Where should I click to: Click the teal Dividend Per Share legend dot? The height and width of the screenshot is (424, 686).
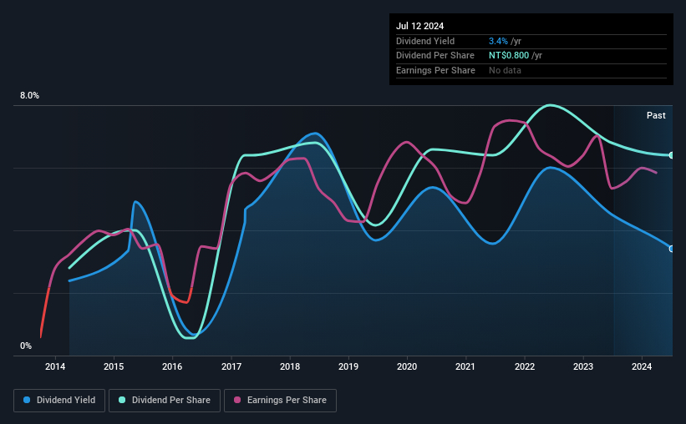(x=122, y=400)
